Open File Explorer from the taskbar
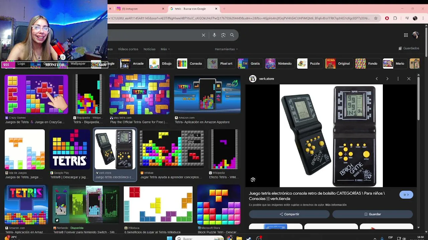This screenshot has height=240, width=428. click(239, 238)
